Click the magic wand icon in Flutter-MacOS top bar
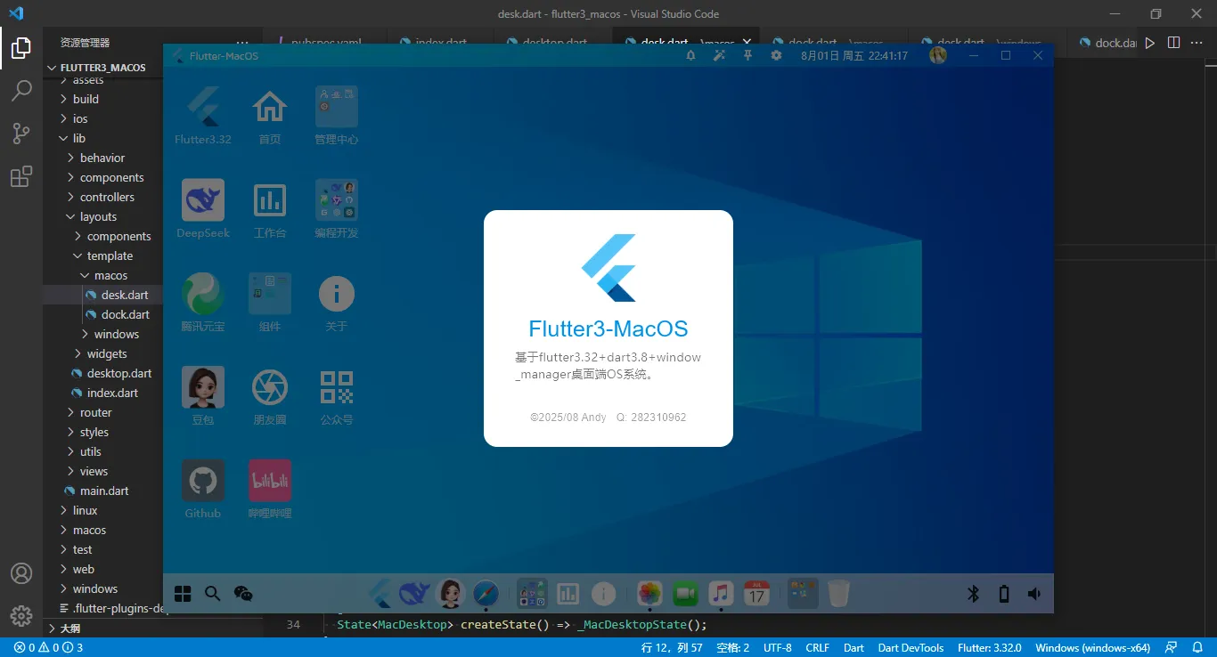 point(719,55)
